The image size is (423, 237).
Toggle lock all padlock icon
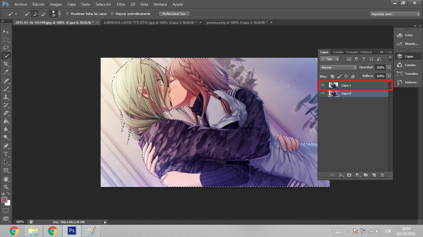tap(353, 76)
